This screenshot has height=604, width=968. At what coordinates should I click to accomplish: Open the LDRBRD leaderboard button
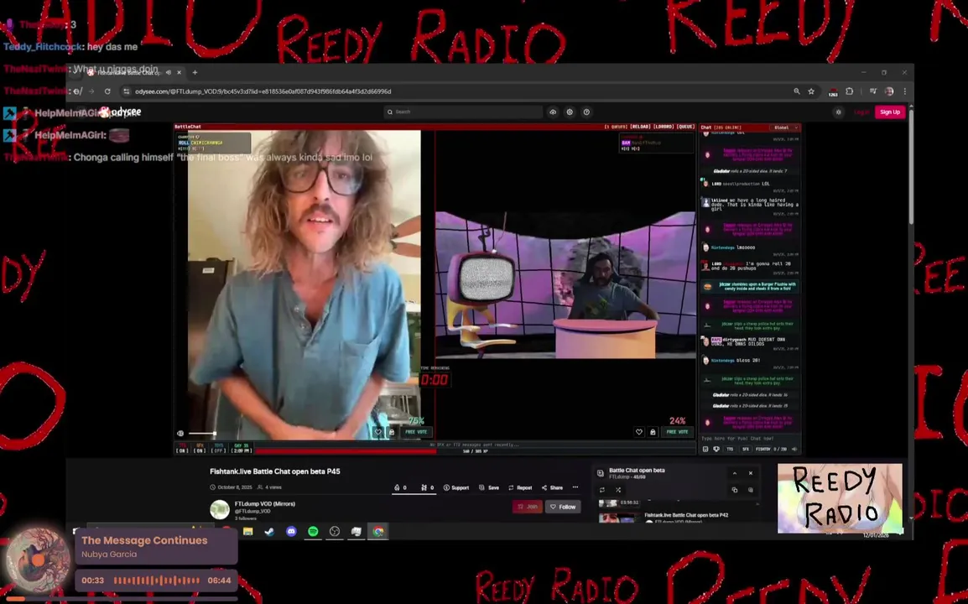click(x=664, y=127)
